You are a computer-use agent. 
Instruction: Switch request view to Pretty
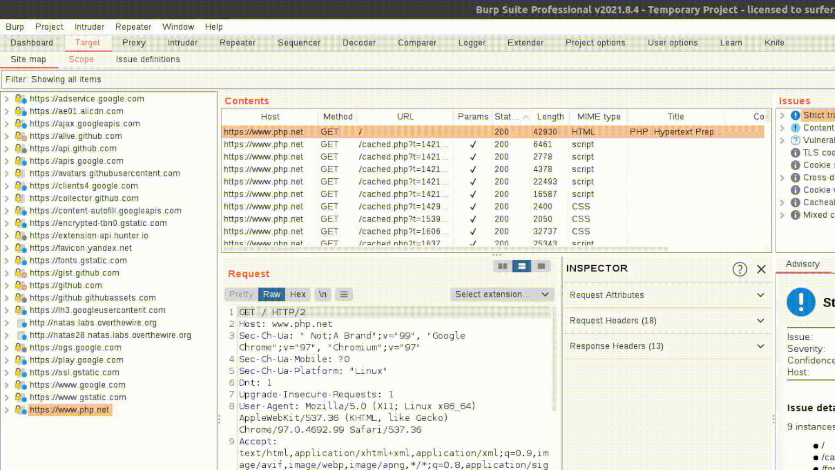coord(241,295)
